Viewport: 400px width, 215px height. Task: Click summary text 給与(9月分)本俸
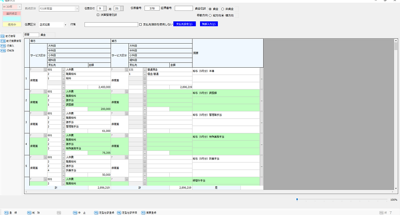pos(203,71)
